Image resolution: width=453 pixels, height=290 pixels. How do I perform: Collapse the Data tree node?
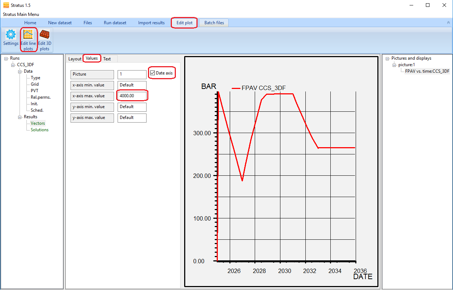20,71
